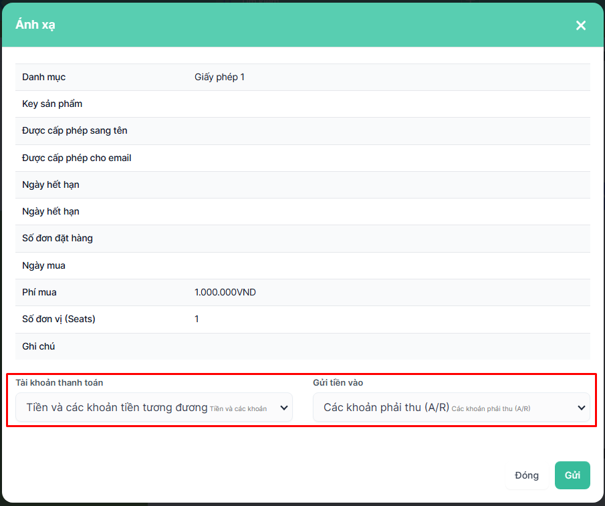Select the Phí mua row label
The width and height of the screenshot is (605, 506).
pyautogui.click(x=39, y=293)
